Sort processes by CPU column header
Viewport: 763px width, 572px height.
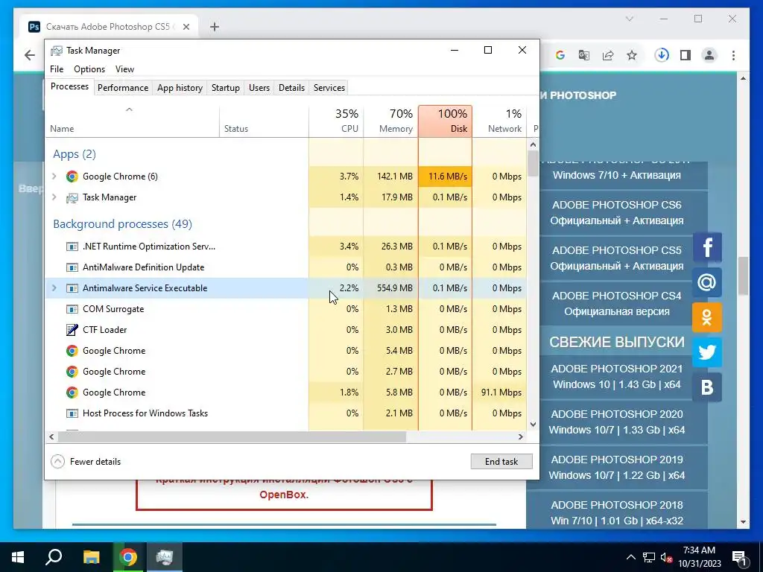point(336,121)
